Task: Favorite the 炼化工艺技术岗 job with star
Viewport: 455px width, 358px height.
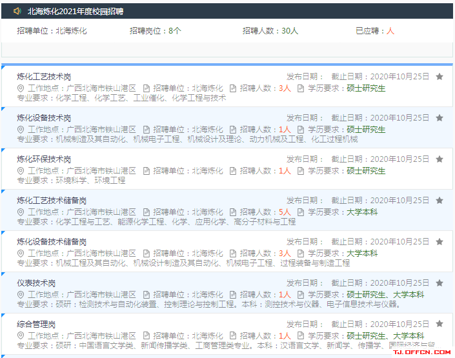Action: 440,77
